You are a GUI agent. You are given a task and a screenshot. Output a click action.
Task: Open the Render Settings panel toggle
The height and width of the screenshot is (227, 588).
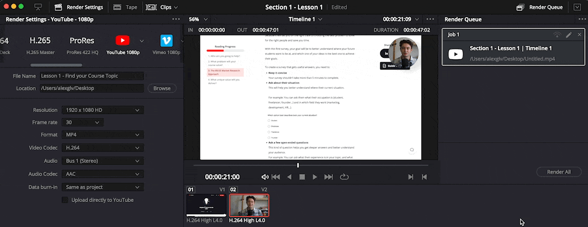pyautogui.click(x=79, y=7)
